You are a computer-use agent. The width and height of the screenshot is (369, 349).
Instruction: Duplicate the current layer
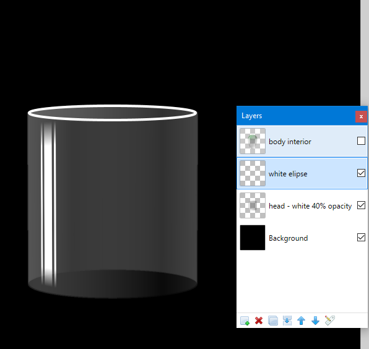[x=273, y=321]
